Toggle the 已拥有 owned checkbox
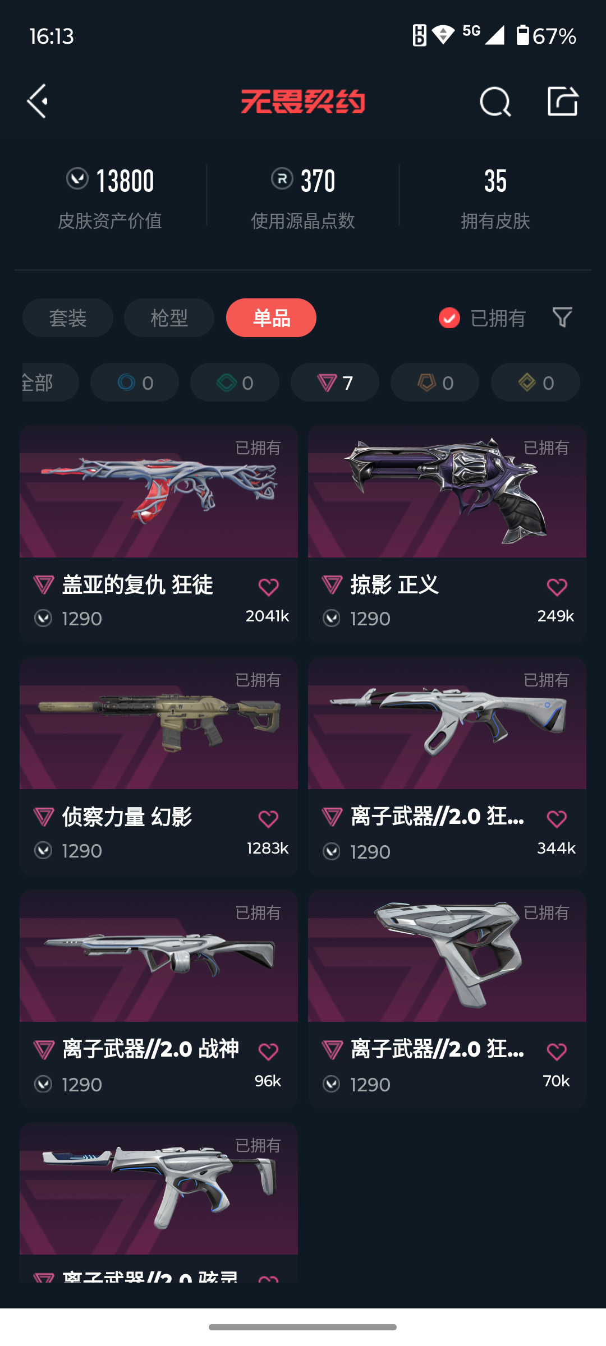The height and width of the screenshot is (1346, 606). (x=449, y=318)
